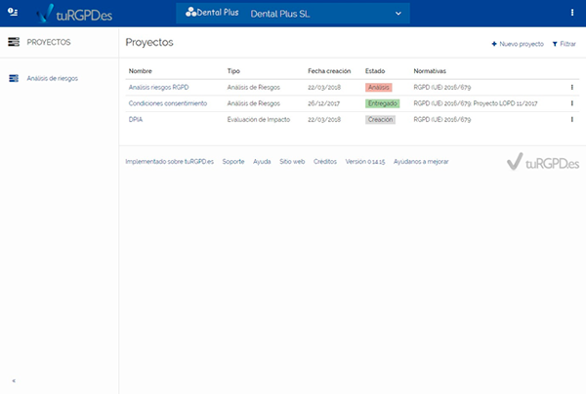This screenshot has height=394, width=586.
Task: Open the Análisis riesgos RGPD project
Action: click(158, 88)
